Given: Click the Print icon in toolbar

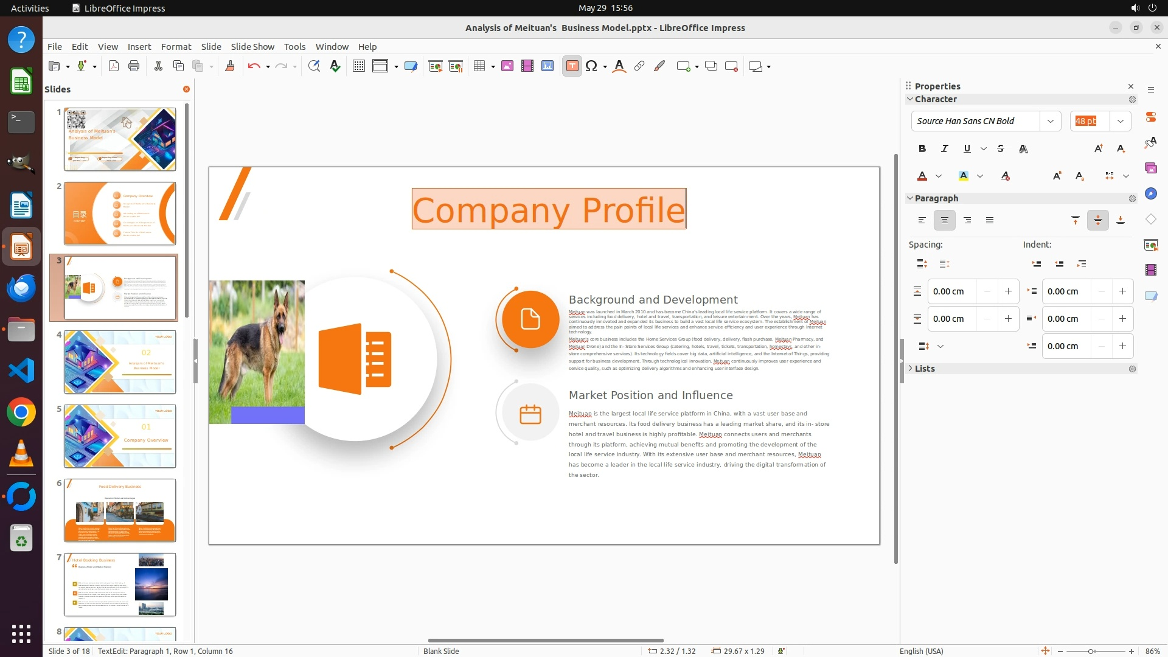Looking at the screenshot, I should pos(134,66).
